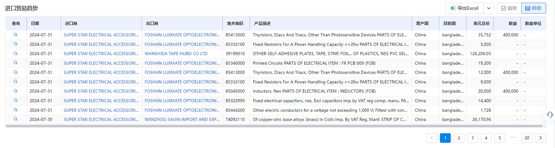Open exporter WANSHIDA TAPE HUBEI CO LTD
The image size is (555, 148).
176,54
